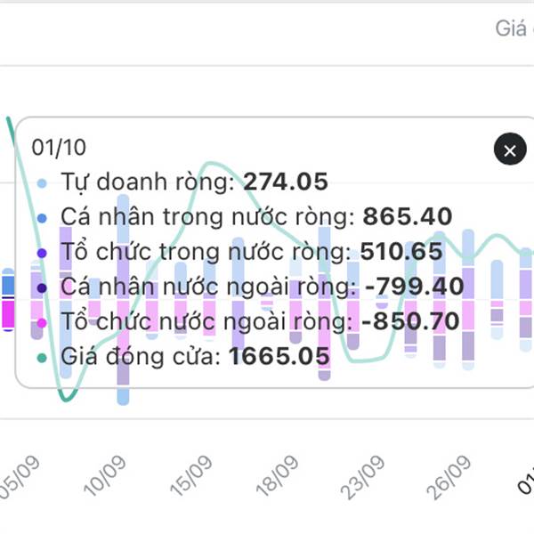Click the Cá nhân nước ngoài ròng dot
Image resolution: width=534 pixels, height=534 pixels.
pyautogui.click(x=43, y=287)
